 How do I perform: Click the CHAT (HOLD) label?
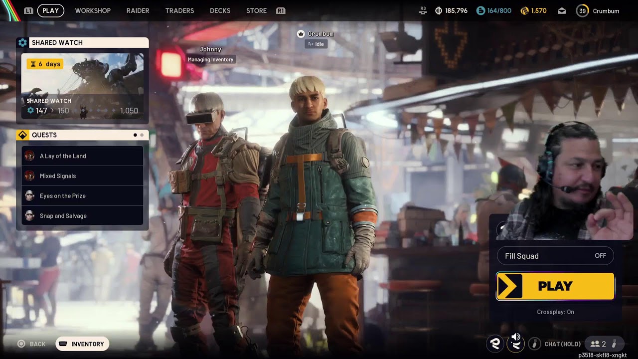562,344
